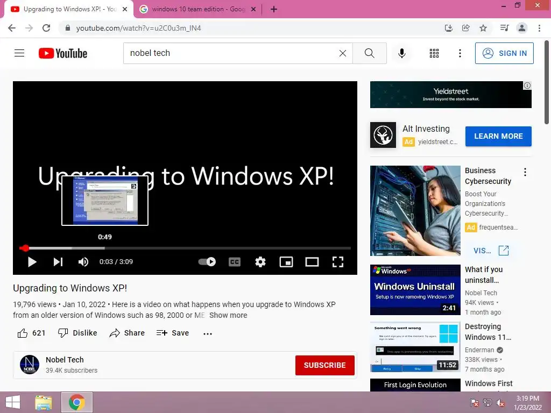Click the page vertical scrollbar
Screen dimensions: 551x413
coord(547,82)
